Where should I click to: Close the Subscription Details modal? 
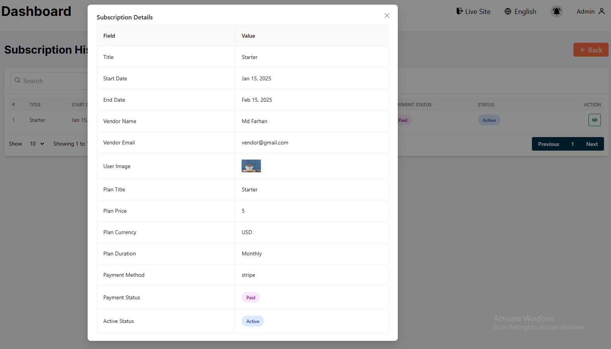(387, 16)
